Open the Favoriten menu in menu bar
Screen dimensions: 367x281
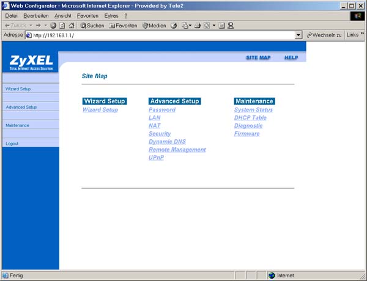[87, 15]
